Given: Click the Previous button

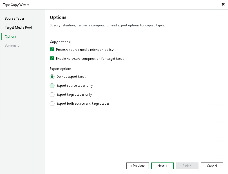Looking at the screenshot, I should 138,166.
